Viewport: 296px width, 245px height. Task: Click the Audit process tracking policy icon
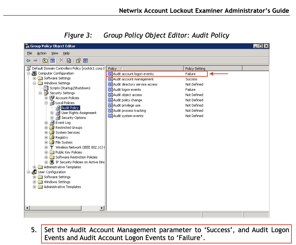pyautogui.click(x=110, y=110)
